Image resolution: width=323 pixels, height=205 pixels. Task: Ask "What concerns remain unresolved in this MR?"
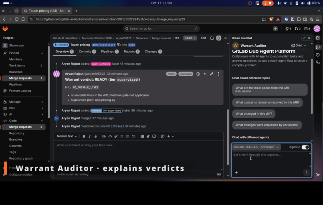click(x=267, y=102)
